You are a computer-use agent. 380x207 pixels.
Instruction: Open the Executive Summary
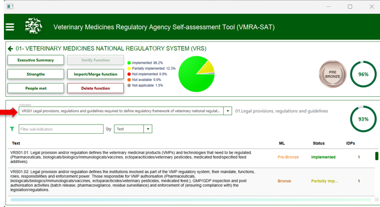(36, 60)
